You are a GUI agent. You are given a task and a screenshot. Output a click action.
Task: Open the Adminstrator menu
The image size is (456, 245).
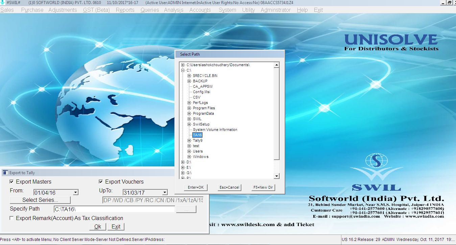pos(275,10)
